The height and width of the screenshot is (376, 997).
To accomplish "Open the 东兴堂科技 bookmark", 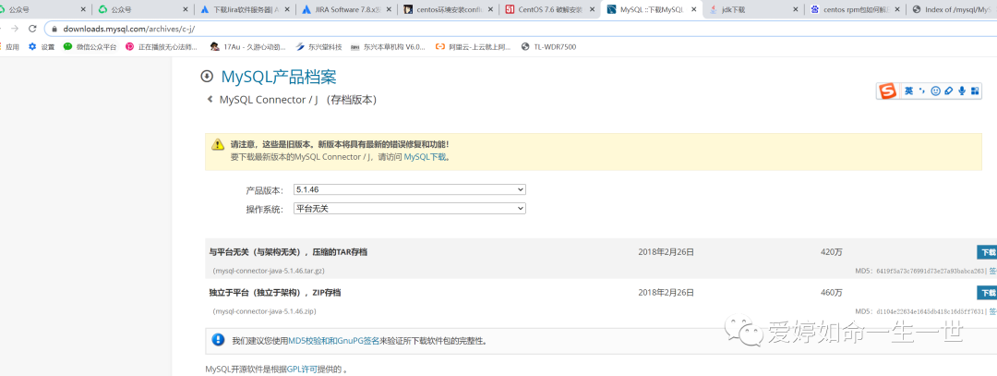I will point(319,46).
